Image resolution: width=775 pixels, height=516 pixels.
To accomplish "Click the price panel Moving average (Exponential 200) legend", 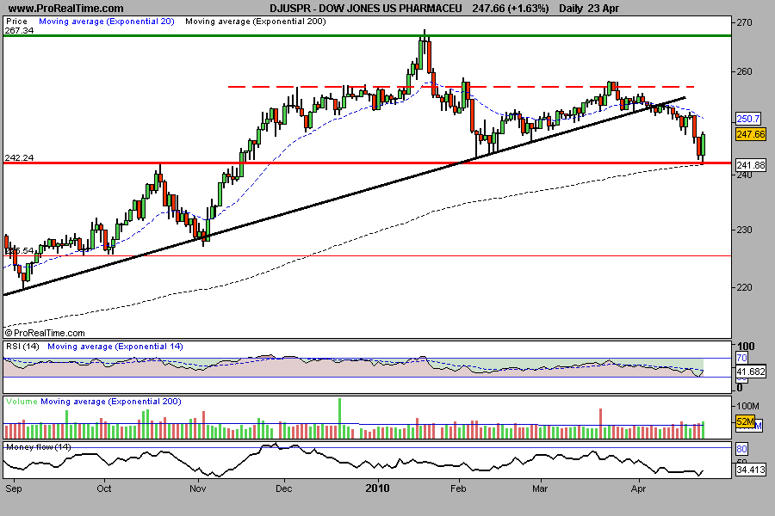I will (x=256, y=21).
